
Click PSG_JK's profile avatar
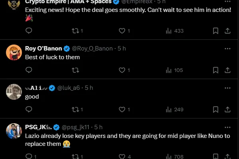(x=14, y=131)
